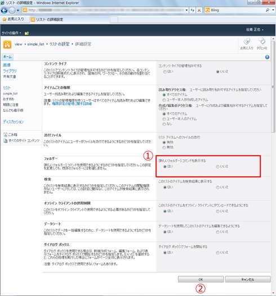Screen dimensions: 276x296
Task: Click the キャンセル button
Action: click(x=248, y=279)
